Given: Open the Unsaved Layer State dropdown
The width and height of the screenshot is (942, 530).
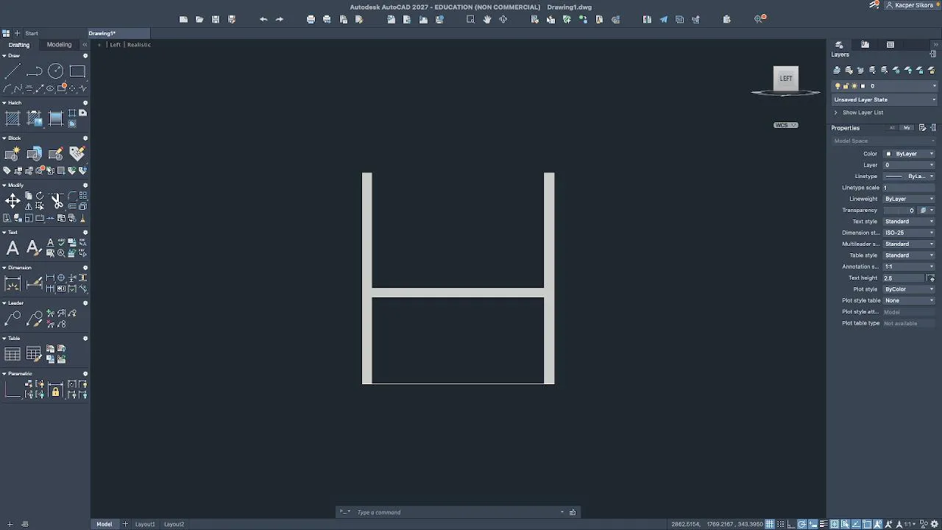Looking at the screenshot, I should pos(885,99).
